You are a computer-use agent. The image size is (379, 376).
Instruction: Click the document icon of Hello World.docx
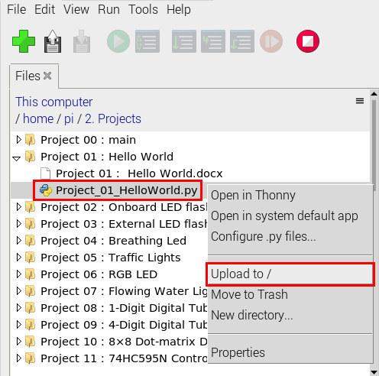46,173
